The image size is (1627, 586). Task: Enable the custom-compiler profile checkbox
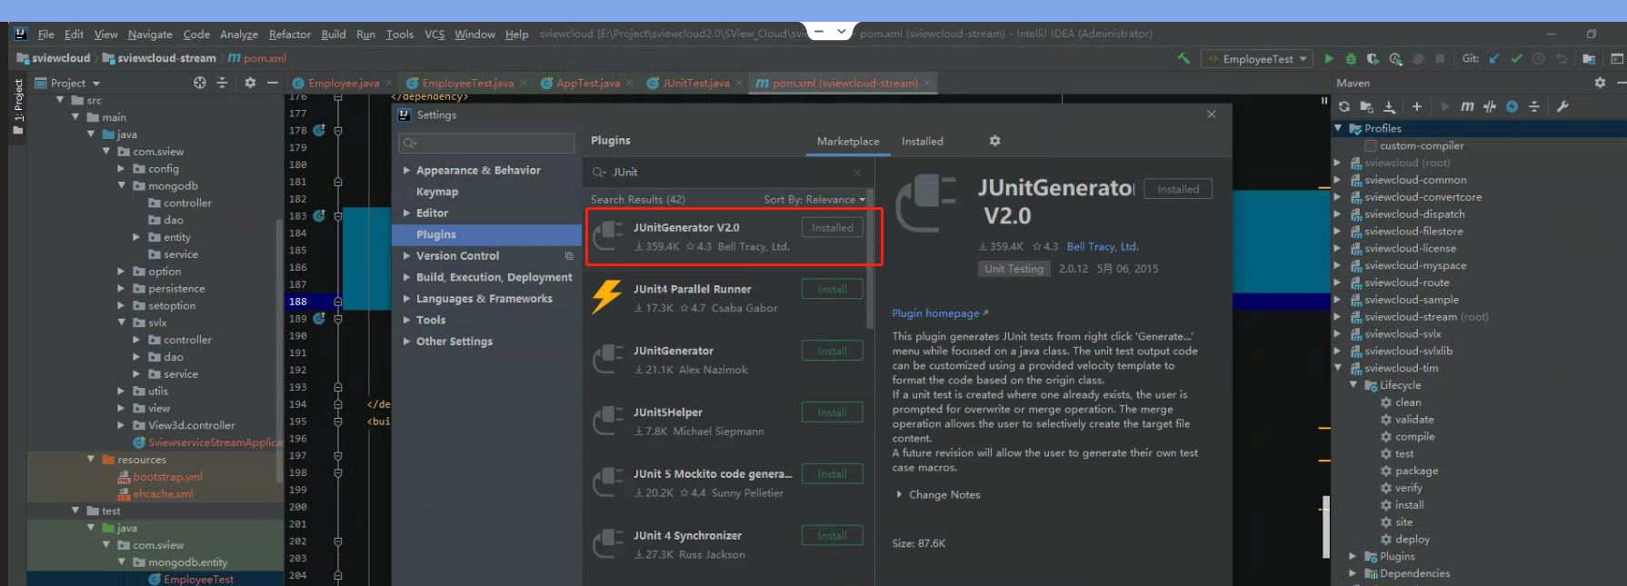(x=1370, y=145)
